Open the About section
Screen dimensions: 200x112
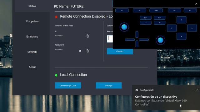point(32,67)
